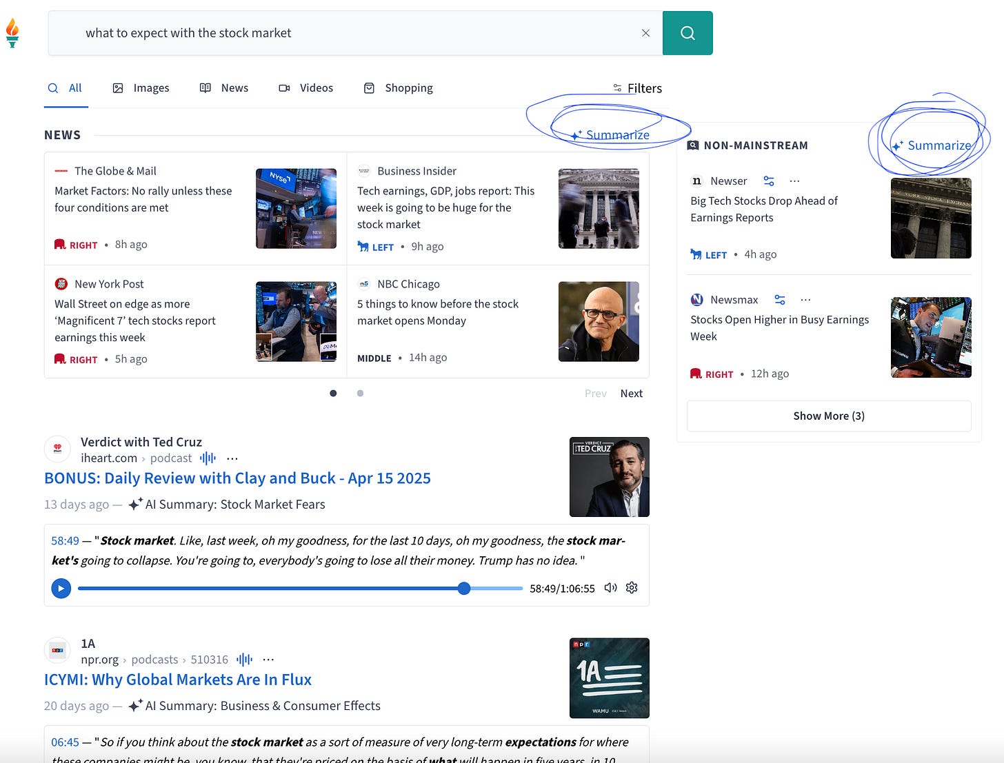Click the audio waveform icon beside iheart.com podcast
This screenshot has height=763, width=1004.
[x=208, y=458]
